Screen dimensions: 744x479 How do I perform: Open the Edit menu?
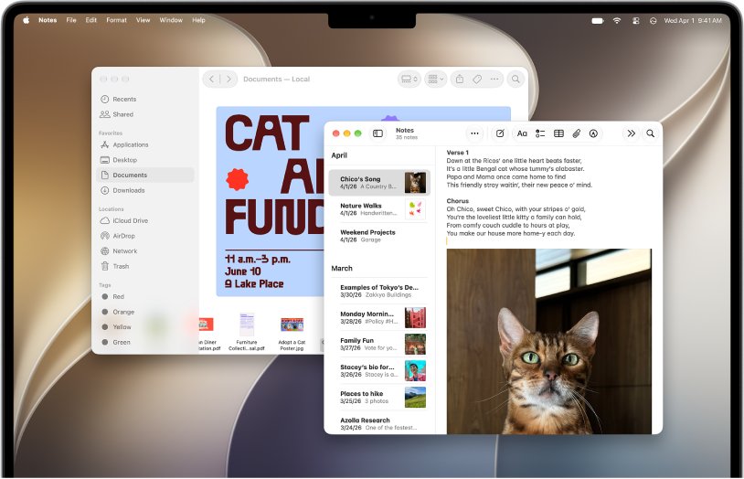click(x=91, y=20)
